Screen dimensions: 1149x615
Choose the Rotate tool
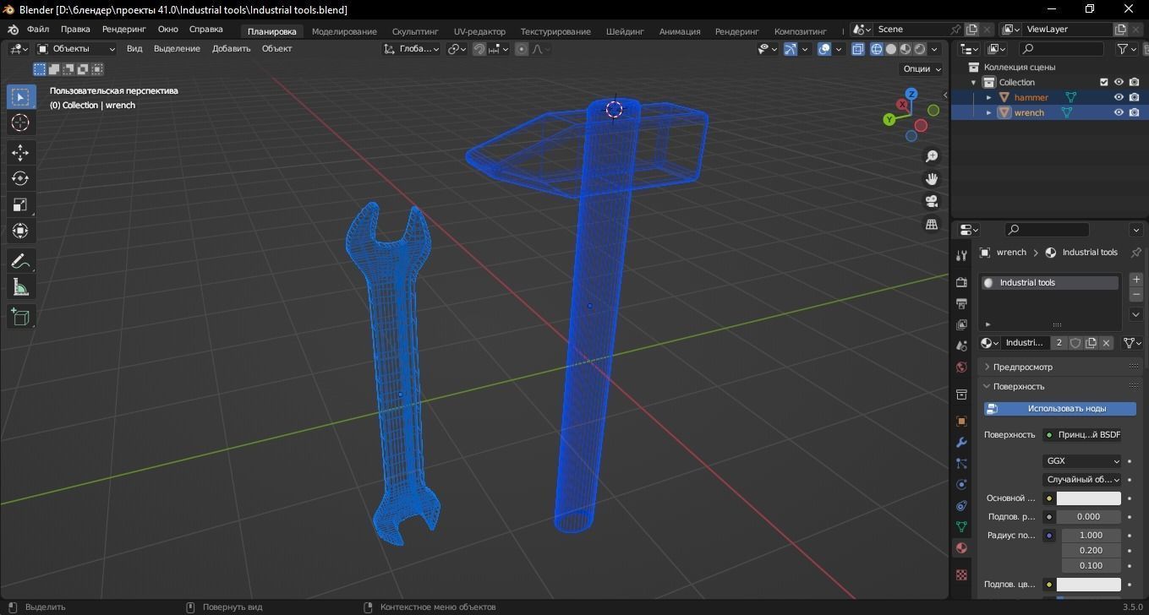coord(20,179)
